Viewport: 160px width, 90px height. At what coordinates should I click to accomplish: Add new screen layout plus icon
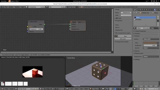pyautogui.click(x=42, y=7)
